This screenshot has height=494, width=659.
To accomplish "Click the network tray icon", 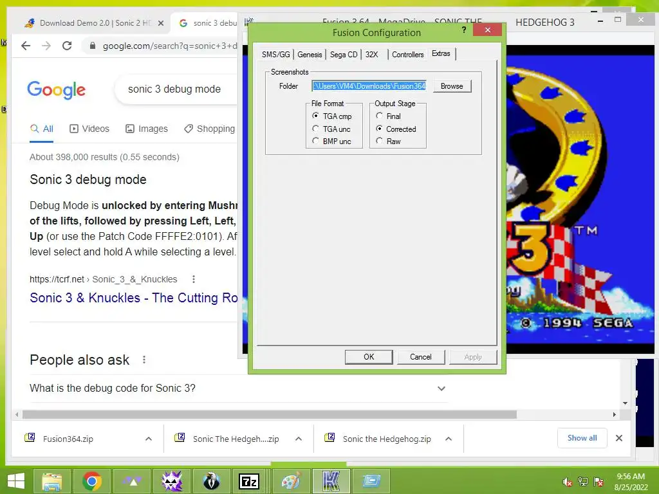I will (x=583, y=482).
